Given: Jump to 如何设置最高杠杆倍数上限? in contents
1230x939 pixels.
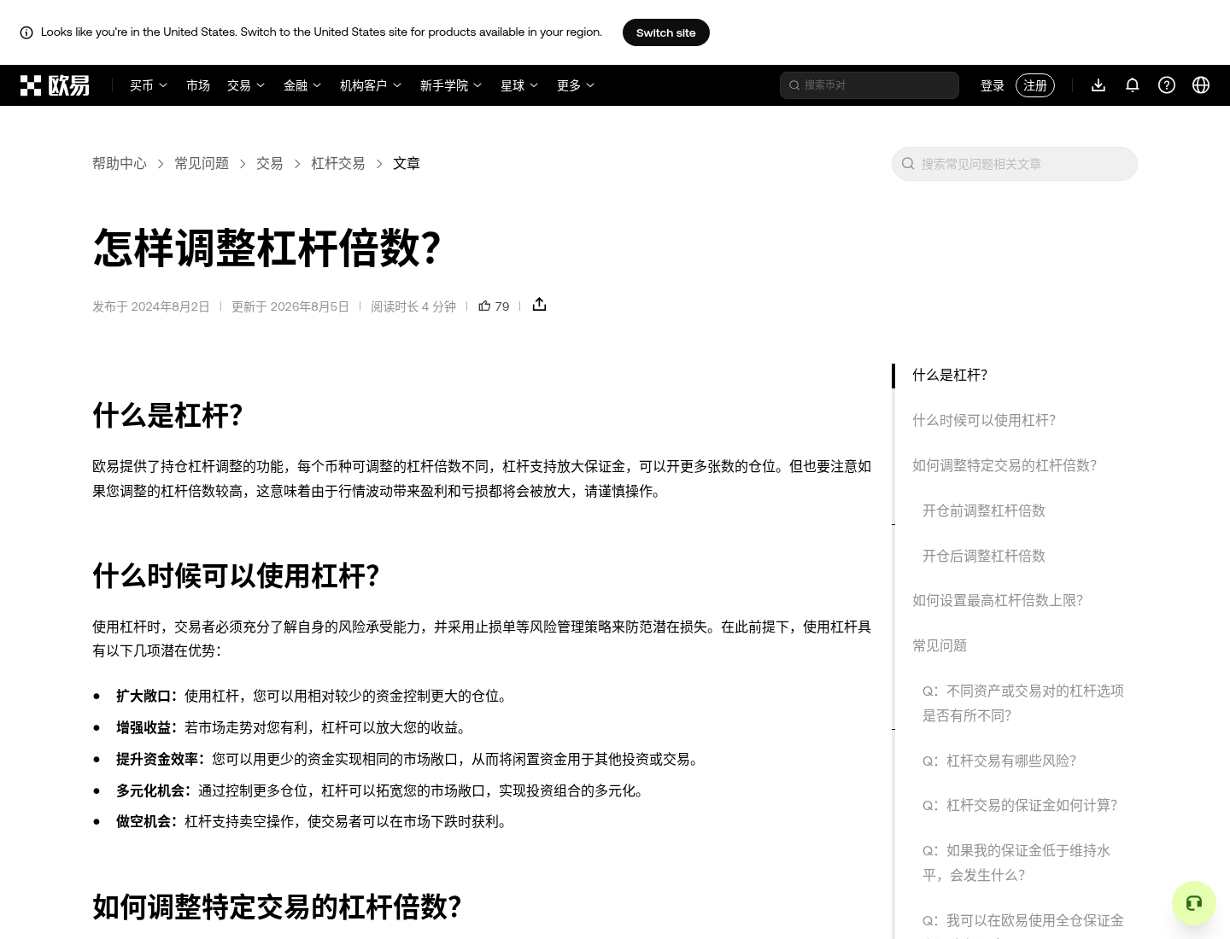Looking at the screenshot, I should pos(998,600).
